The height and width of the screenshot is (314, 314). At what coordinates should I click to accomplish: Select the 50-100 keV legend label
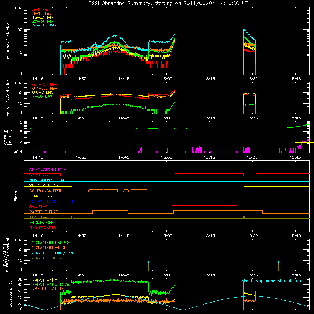(x=44, y=25)
